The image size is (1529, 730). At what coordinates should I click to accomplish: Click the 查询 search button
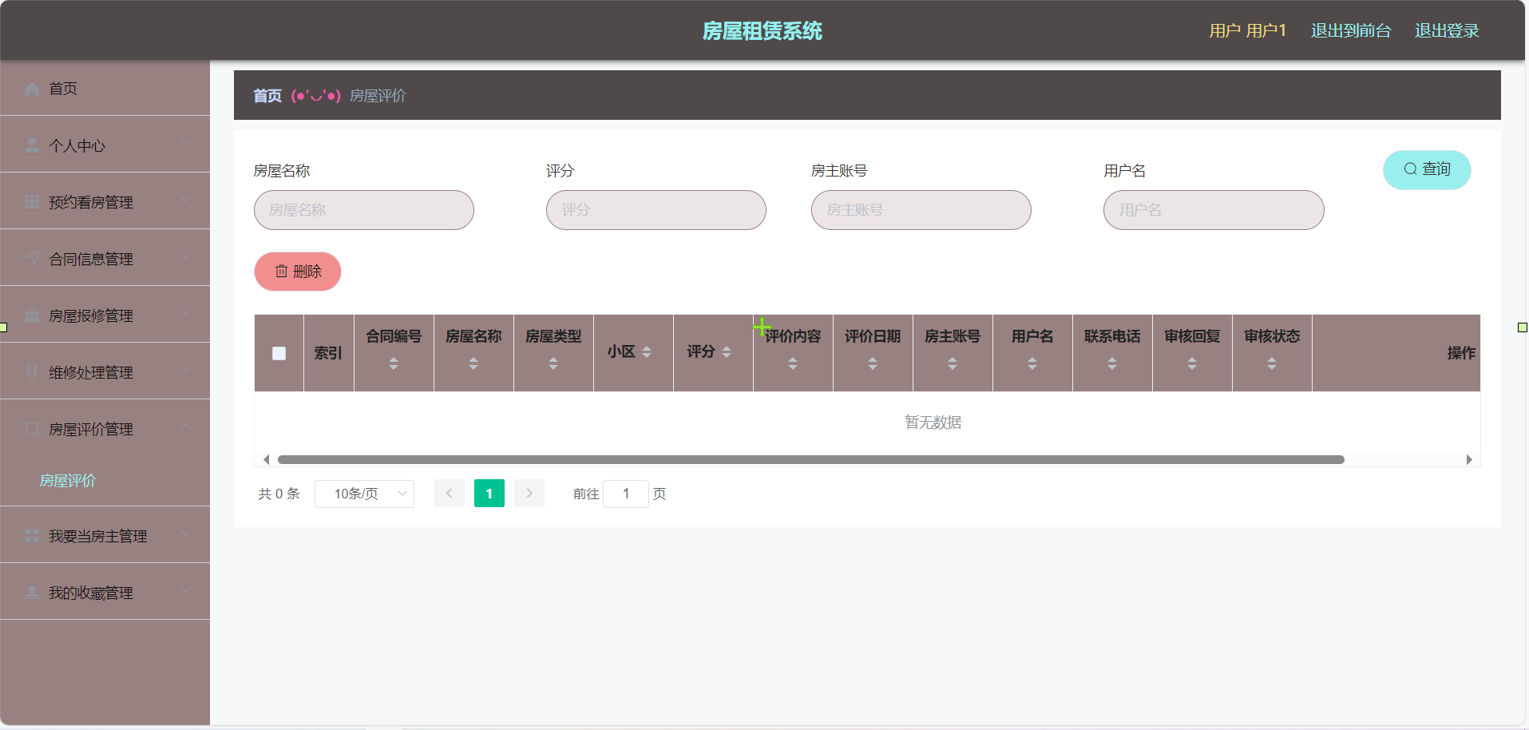pyautogui.click(x=1427, y=169)
